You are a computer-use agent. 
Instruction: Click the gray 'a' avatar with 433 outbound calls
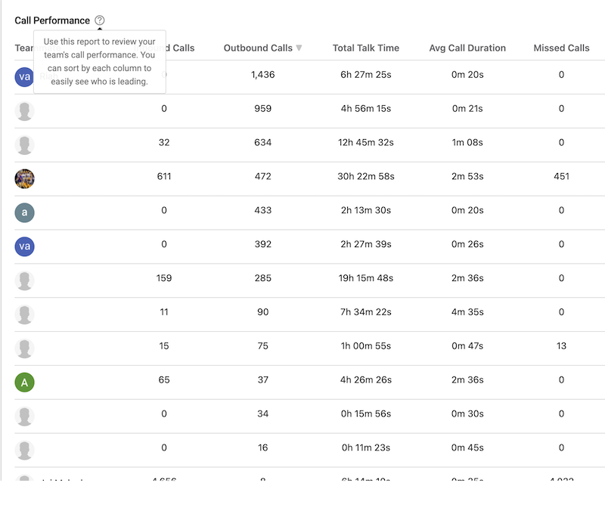point(25,212)
